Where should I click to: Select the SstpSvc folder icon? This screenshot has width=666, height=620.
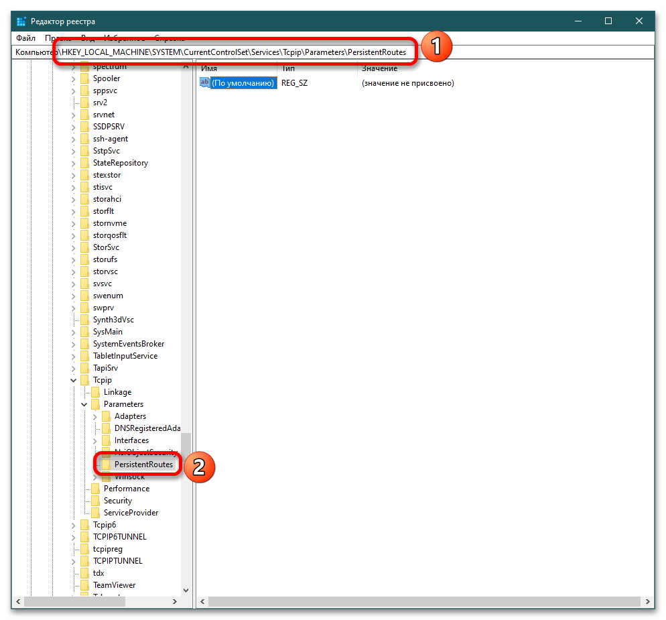click(85, 151)
